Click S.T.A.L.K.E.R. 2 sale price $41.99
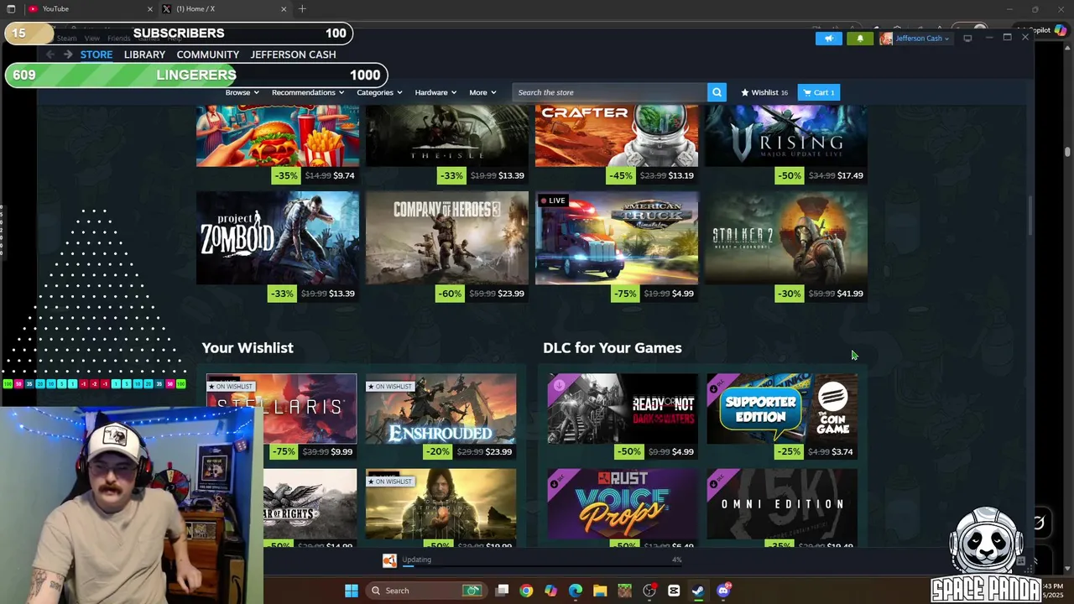Image resolution: width=1074 pixels, height=604 pixels. coord(850,294)
